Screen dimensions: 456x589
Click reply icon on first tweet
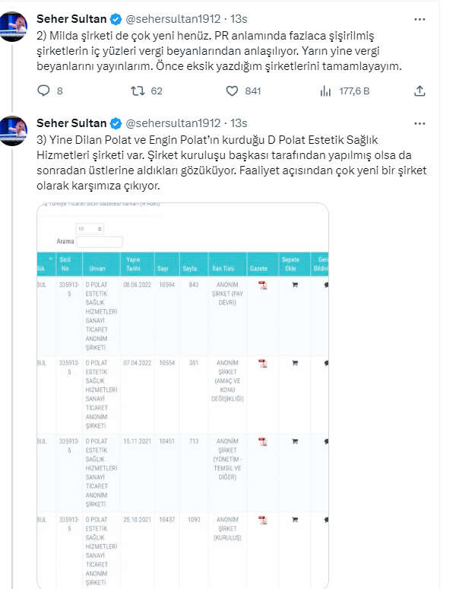click(x=43, y=91)
